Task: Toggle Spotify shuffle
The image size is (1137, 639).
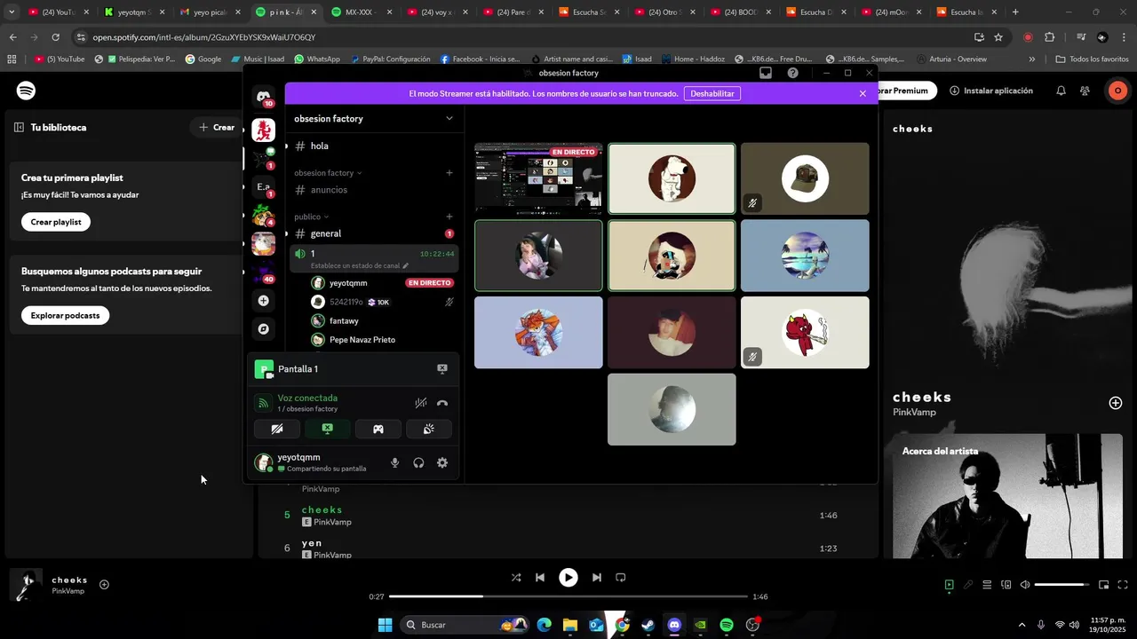Action: 516,578
